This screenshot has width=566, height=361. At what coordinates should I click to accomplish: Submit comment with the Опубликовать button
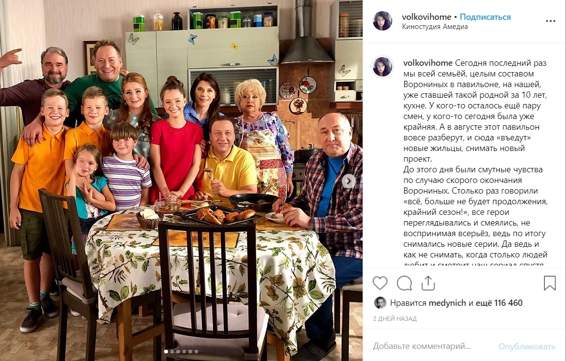click(x=527, y=346)
